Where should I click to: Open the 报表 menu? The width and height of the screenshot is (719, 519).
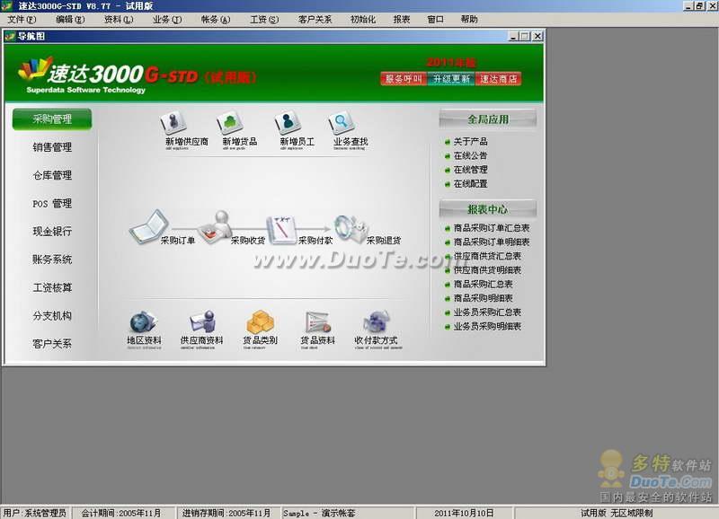[401, 19]
